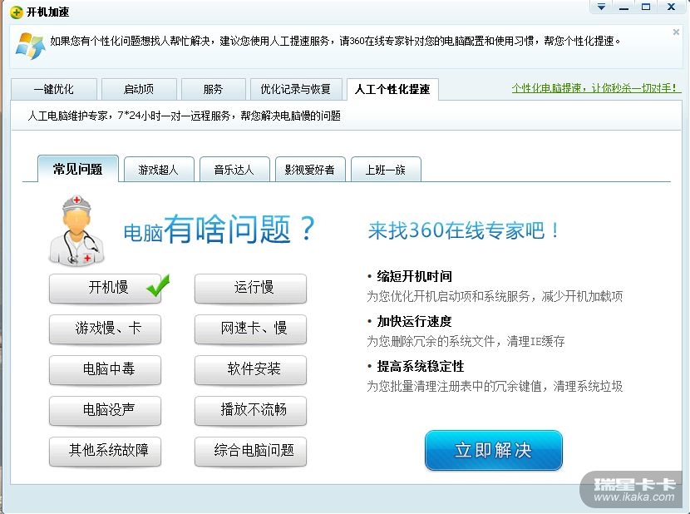The width and height of the screenshot is (690, 514).
Task: Open the 优化记录与恢复 tab
Action: click(x=296, y=90)
